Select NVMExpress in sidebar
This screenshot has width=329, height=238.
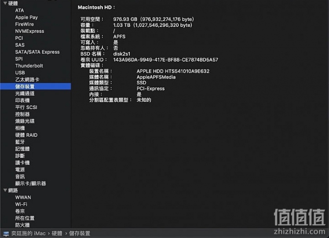(x=29, y=31)
